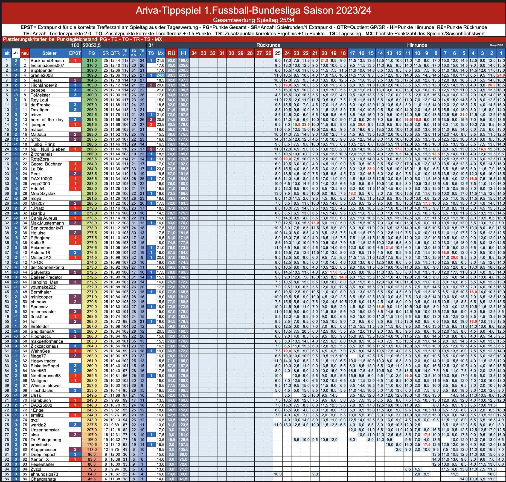Click the 'Rückrunde' section heading
Screen dimensions: 506x482
(x=268, y=45)
